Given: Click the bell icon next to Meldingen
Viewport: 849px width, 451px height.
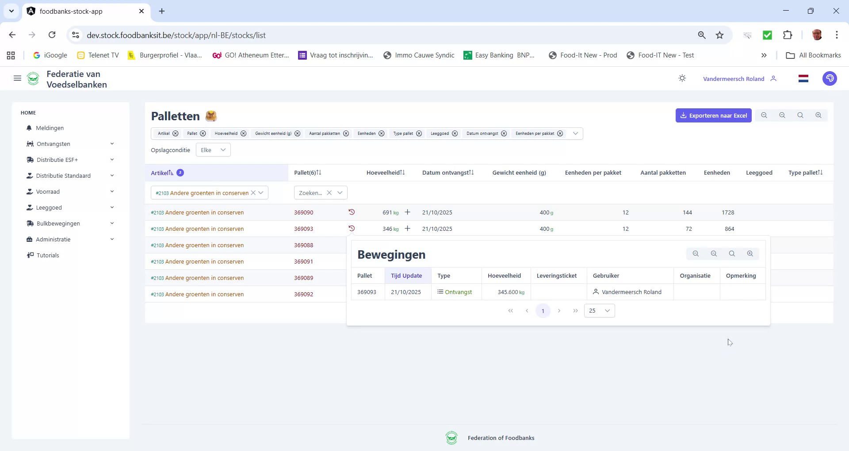Looking at the screenshot, I should (x=29, y=128).
